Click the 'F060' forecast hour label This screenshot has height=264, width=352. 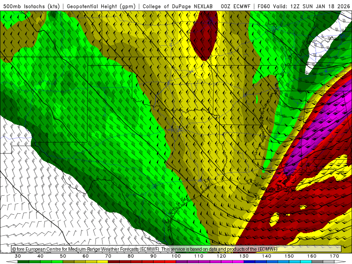[264, 6]
